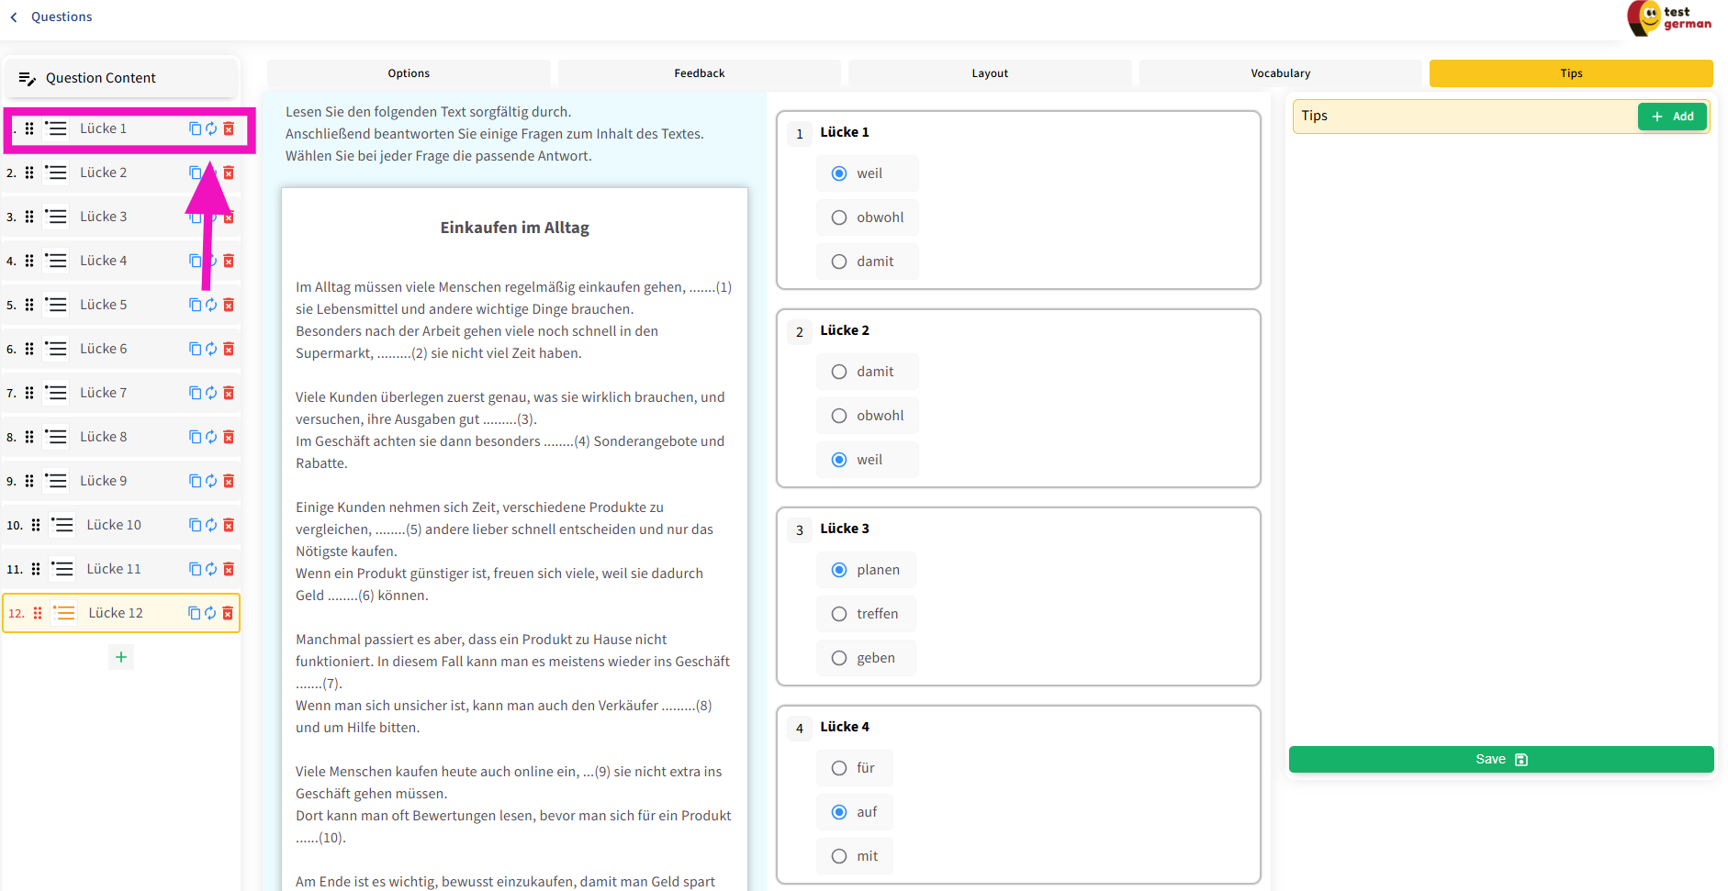Choose 'damit' option in Lücke 2
Viewport: 1728px width, 891px height.
[839, 372]
